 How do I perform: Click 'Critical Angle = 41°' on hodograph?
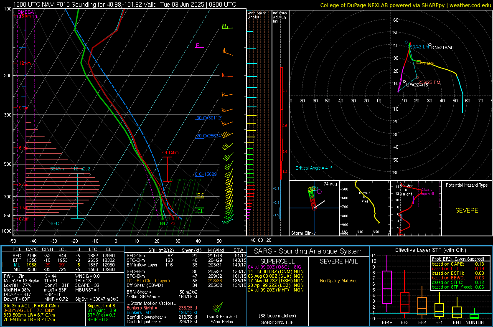tap(314, 168)
